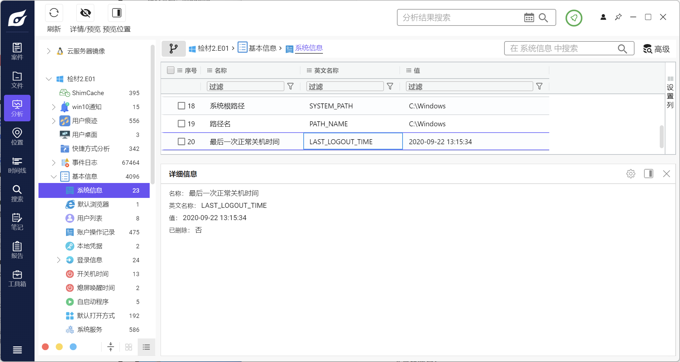The height and width of the screenshot is (362, 680).
Task: Check row 18 系统根路径 checkbox
Action: (181, 106)
